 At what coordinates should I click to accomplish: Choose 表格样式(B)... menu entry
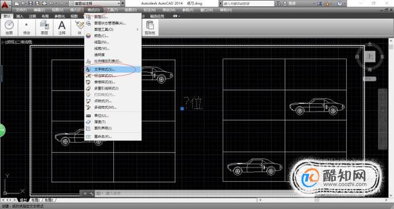tap(113, 82)
